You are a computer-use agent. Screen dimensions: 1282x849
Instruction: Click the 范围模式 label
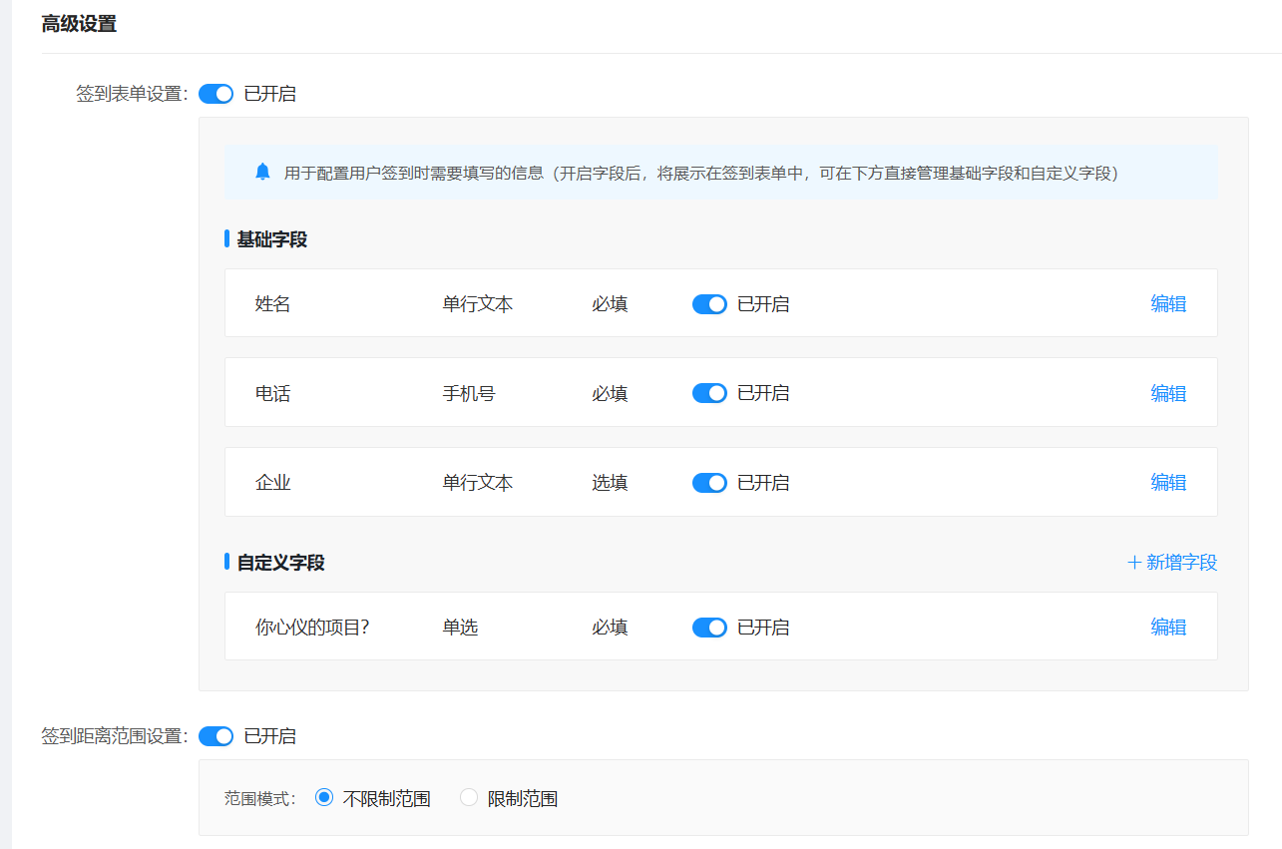tap(260, 799)
